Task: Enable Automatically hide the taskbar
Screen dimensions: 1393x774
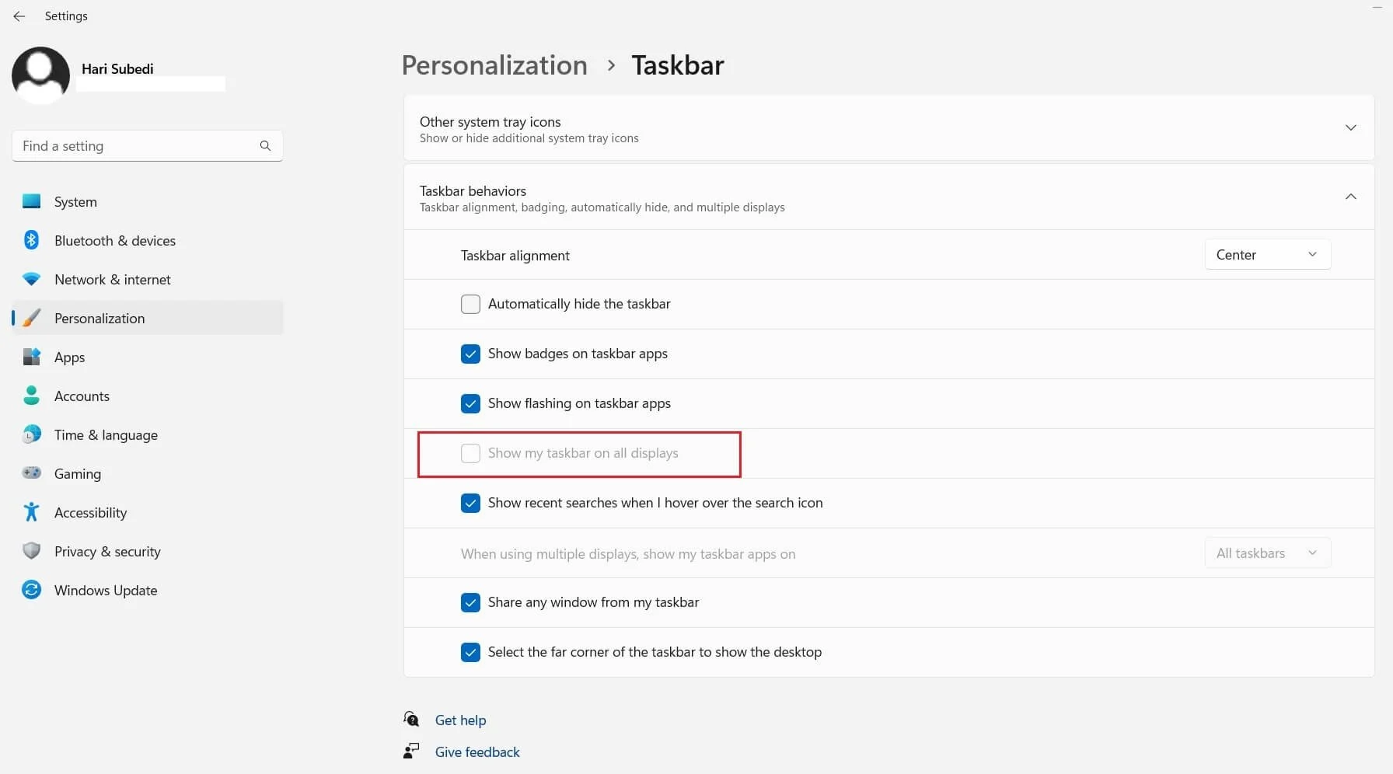Action: 470,304
